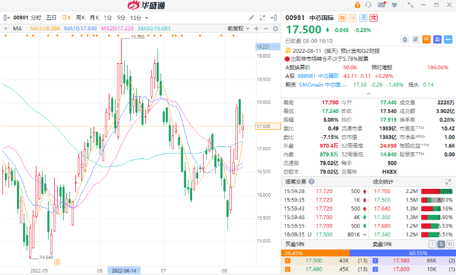Set a price alert bell icon
Viewport: 456px width, 275px height.
click(x=405, y=39)
